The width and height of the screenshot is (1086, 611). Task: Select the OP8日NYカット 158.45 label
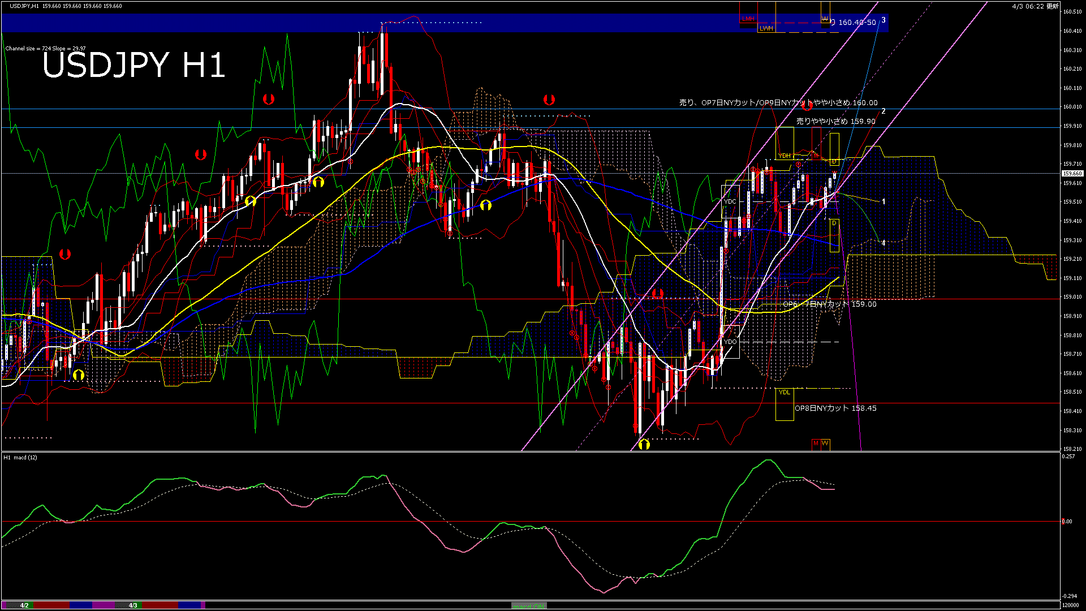pyautogui.click(x=835, y=408)
